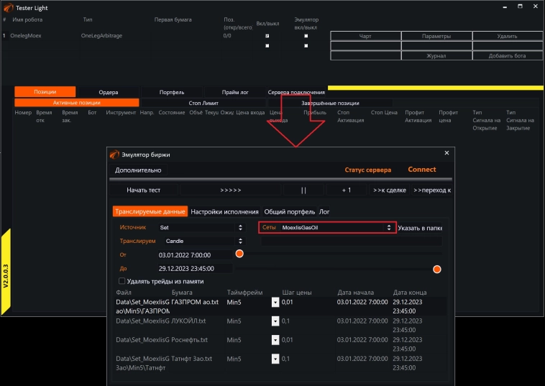Viewport: 545px width, 386px height.
Task: Open the Источник dropdown showing Set
Action: pyautogui.click(x=201, y=227)
